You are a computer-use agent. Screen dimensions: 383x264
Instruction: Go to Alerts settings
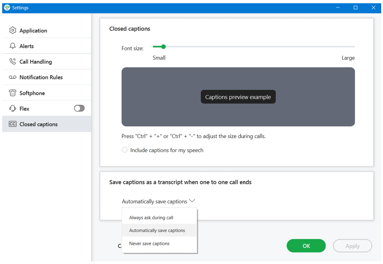coord(47,46)
